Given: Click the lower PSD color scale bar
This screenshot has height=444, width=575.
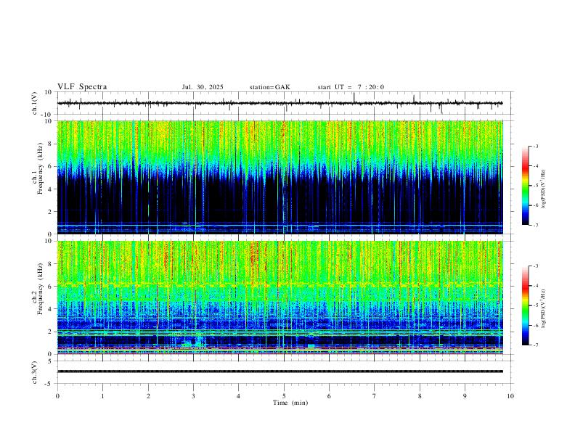Looking at the screenshot, I should pyautogui.click(x=526, y=305).
